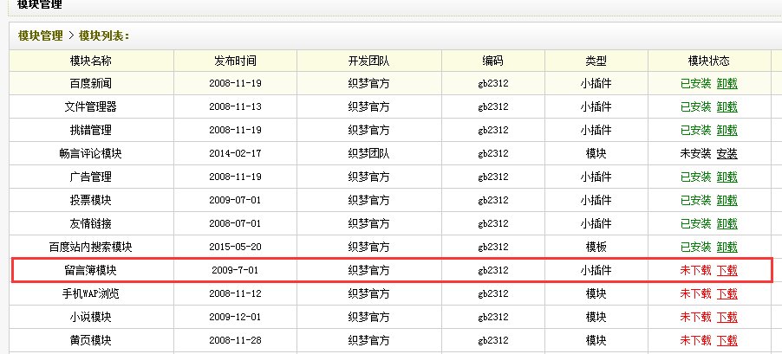Uninstall the 文件管理器 module via 卸载
Screen dimensions: 782x354
point(727,107)
